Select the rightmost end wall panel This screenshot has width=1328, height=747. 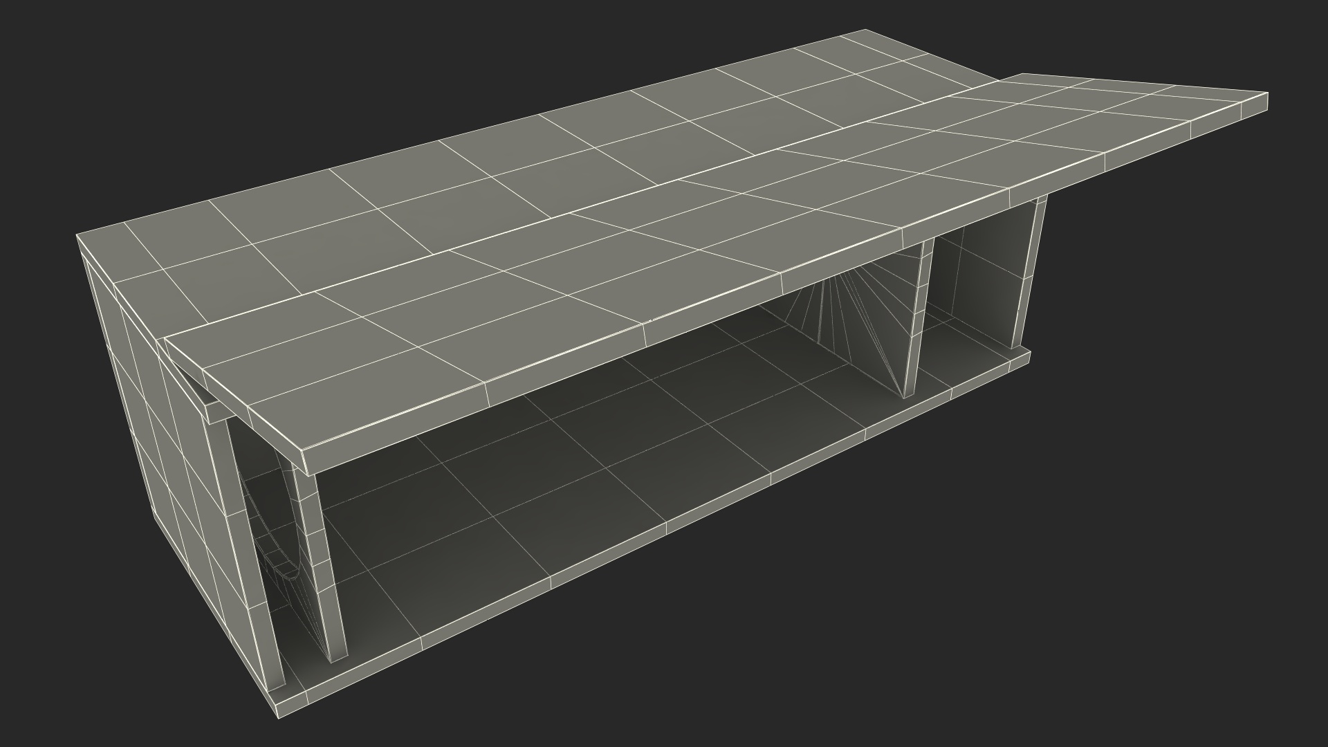pos(1029,270)
